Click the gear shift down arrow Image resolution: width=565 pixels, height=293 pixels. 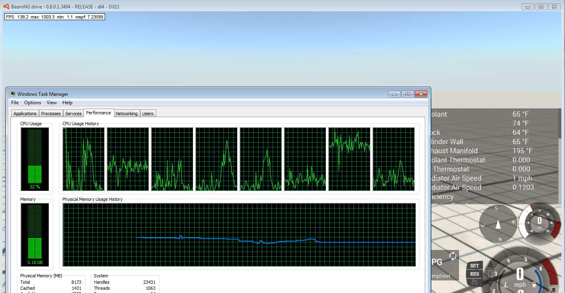(x=490, y=283)
